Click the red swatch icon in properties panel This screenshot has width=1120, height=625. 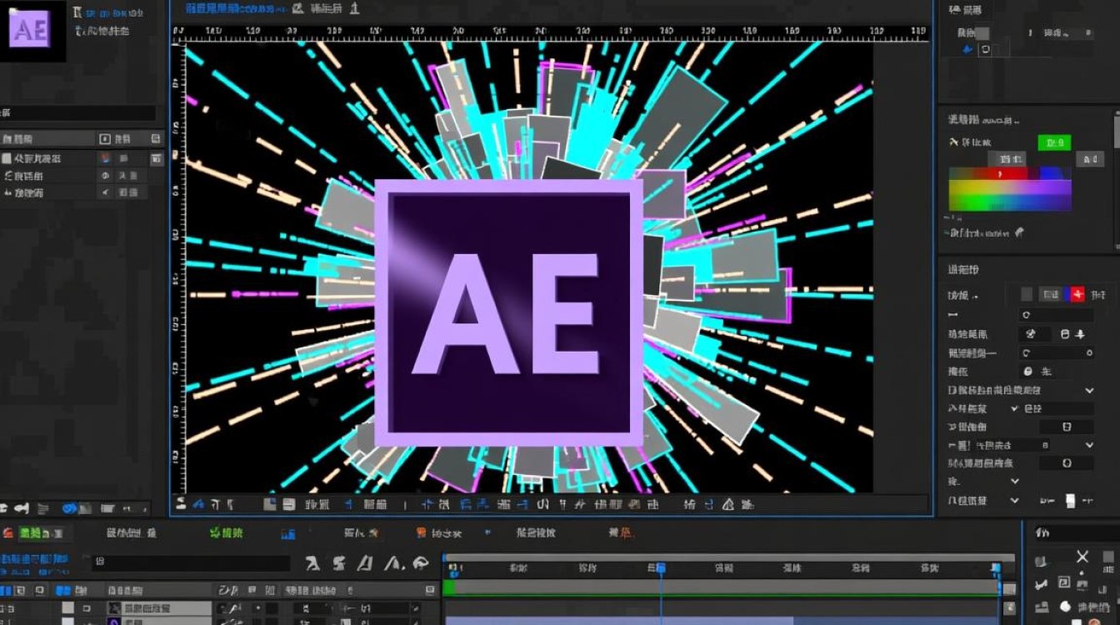[1077, 294]
